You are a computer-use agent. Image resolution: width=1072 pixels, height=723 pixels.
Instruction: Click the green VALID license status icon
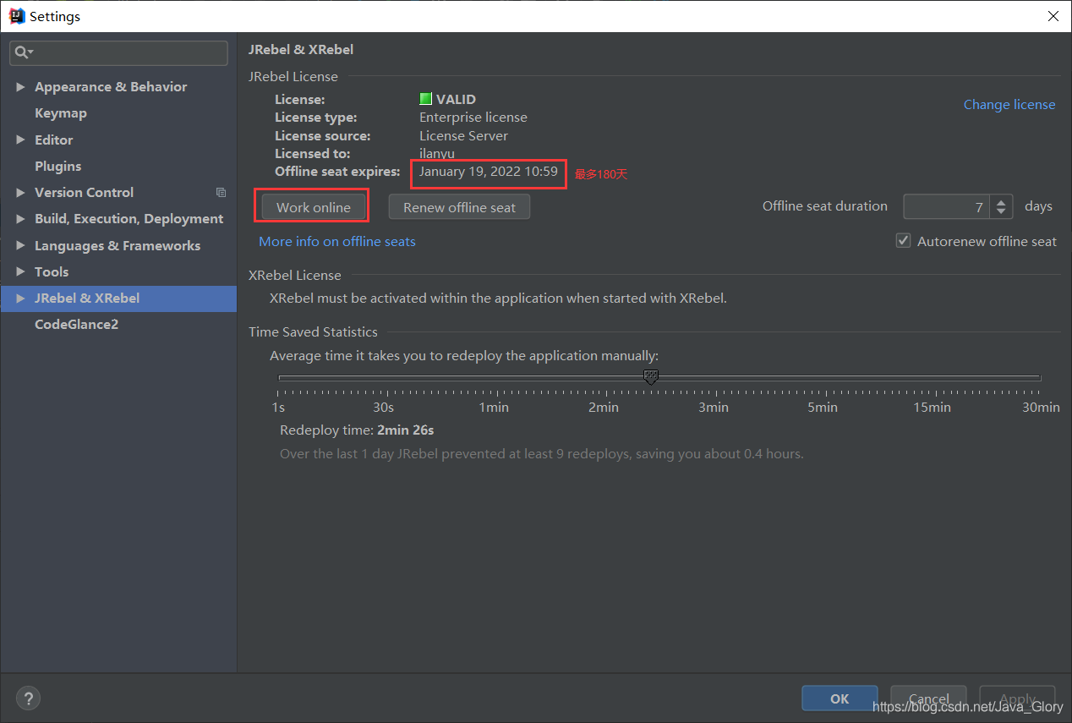click(x=426, y=99)
